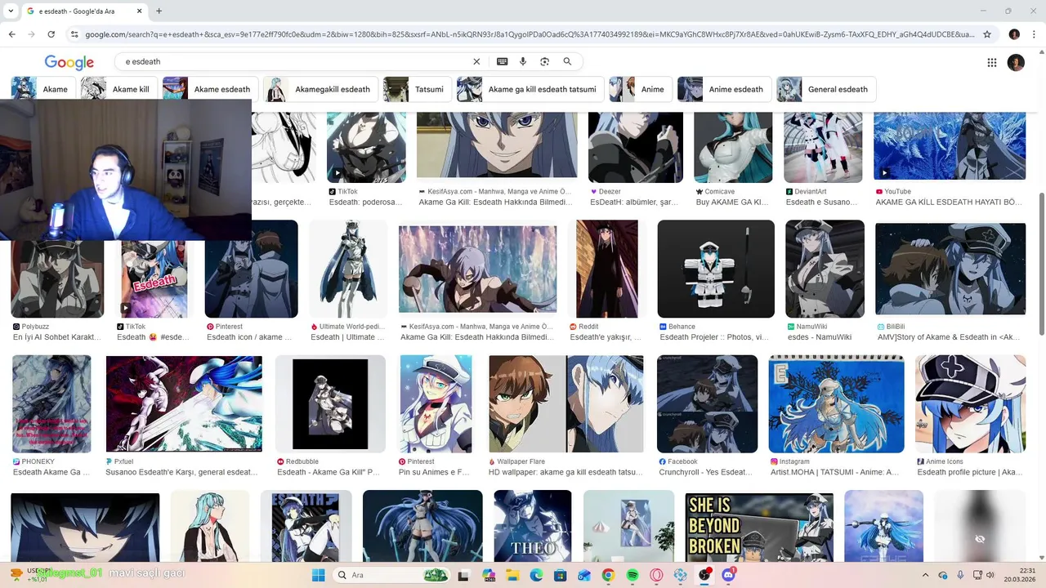
Task: Open the 'SHE IS BEYOND BROKEN' thumbnail
Action: (x=759, y=527)
